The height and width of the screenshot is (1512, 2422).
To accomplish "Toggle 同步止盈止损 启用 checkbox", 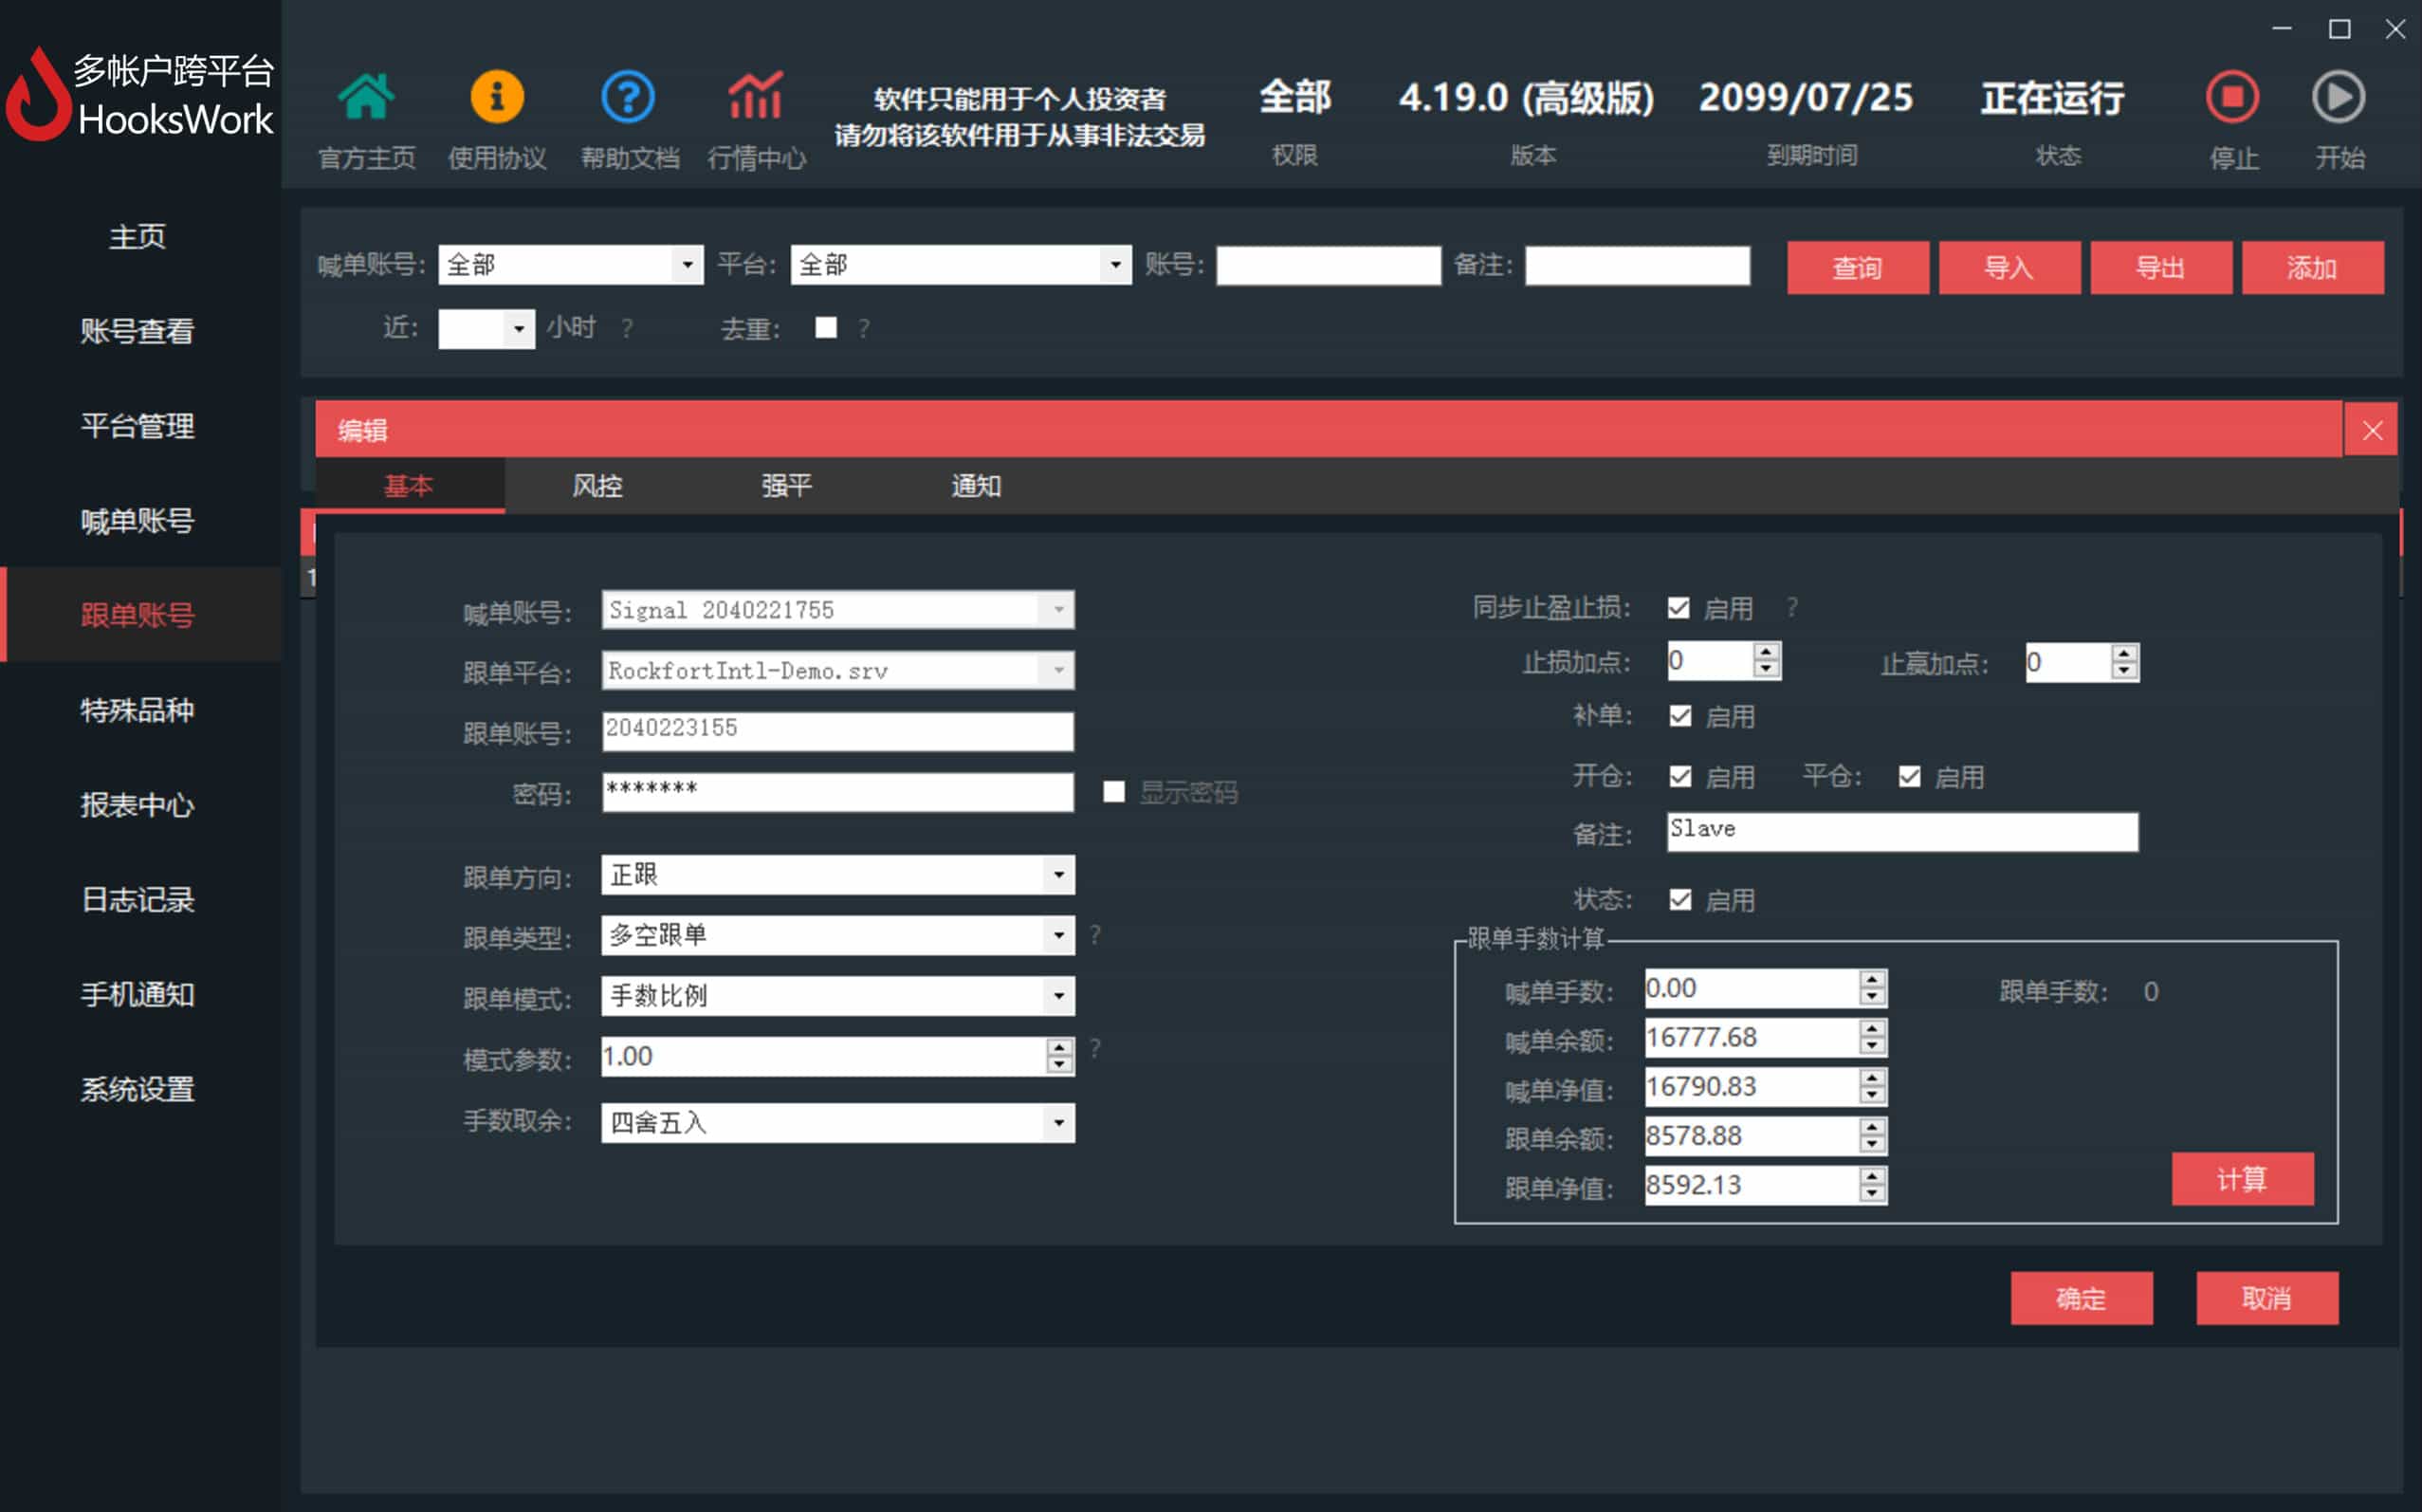I will click(x=1679, y=607).
